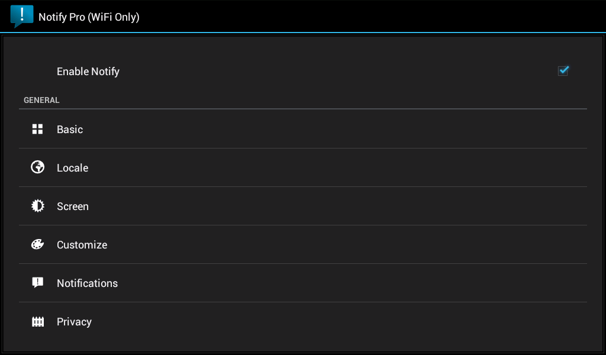Viewport: 606px width, 355px height.
Task: Toggle the Enable Notify checkbox
Action: tap(563, 70)
